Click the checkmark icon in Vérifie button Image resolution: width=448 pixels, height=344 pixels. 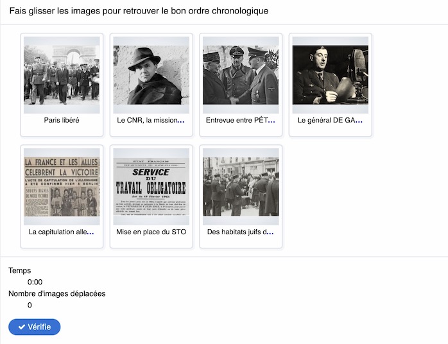pyautogui.click(x=22, y=327)
